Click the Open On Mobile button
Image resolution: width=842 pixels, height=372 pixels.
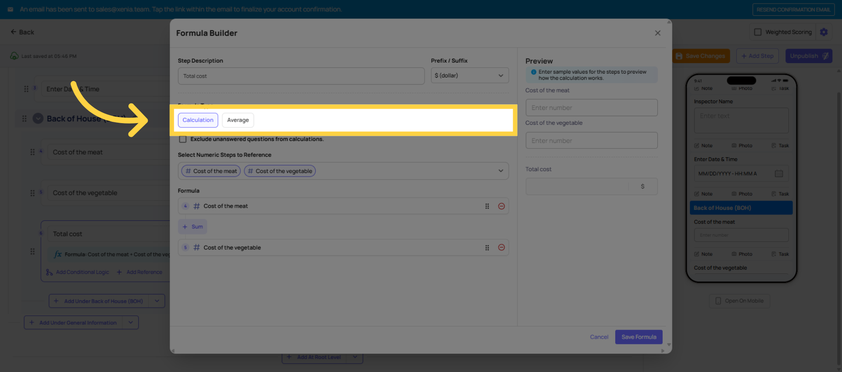[739, 301]
